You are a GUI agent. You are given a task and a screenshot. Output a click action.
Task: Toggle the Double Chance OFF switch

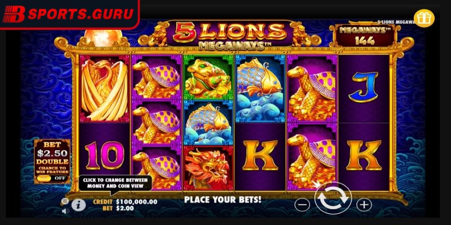click(x=52, y=178)
